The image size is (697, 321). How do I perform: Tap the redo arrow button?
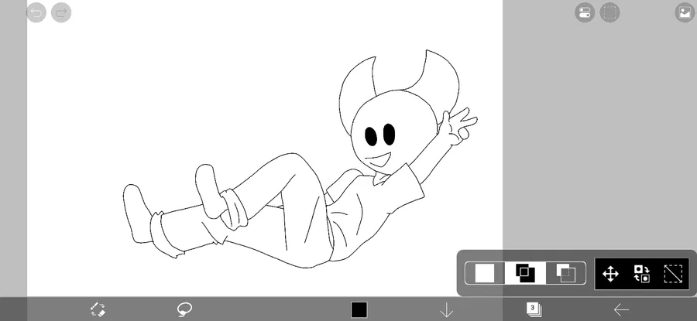(61, 13)
